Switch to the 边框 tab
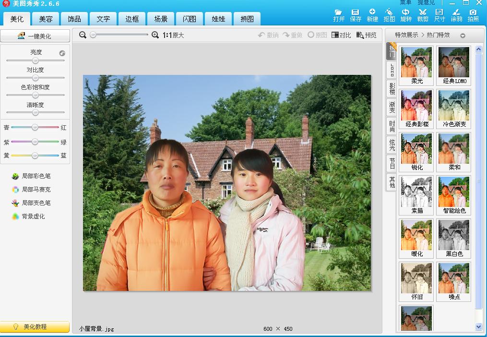This screenshot has width=487, height=337. pyautogui.click(x=132, y=19)
